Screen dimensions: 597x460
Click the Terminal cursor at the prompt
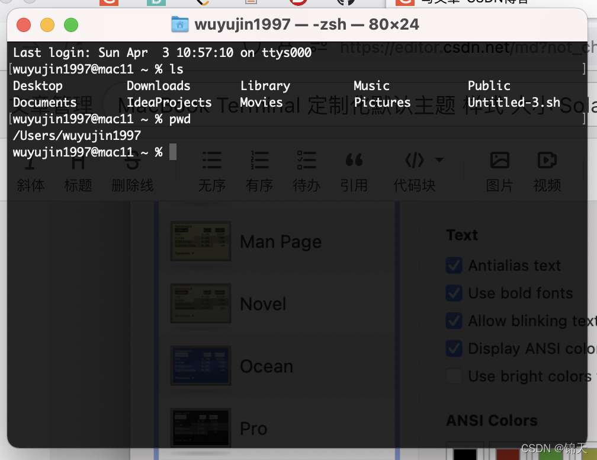pyautogui.click(x=173, y=152)
